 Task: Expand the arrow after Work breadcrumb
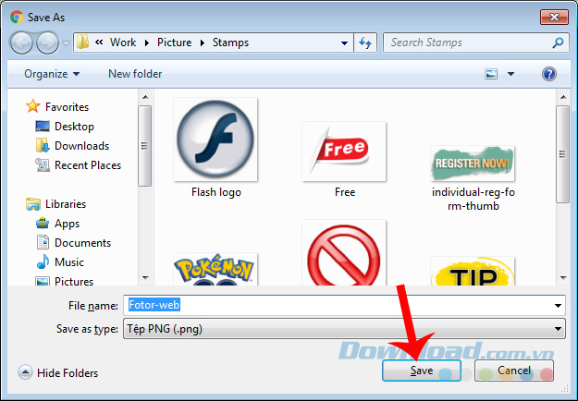point(147,43)
